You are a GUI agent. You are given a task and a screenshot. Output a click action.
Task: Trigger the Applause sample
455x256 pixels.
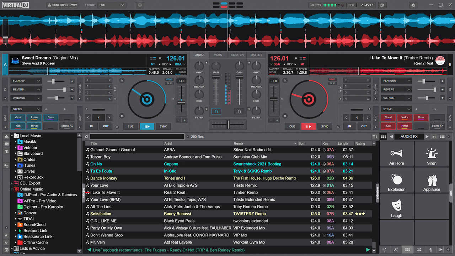(x=432, y=180)
